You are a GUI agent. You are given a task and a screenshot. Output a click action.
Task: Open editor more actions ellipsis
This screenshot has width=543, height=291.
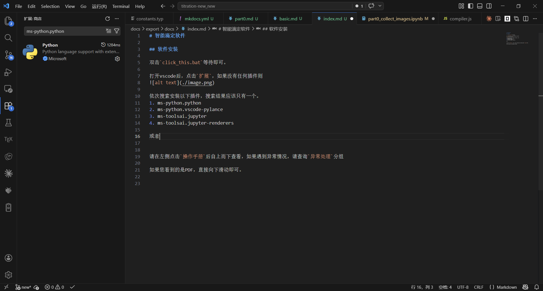click(x=535, y=19)
